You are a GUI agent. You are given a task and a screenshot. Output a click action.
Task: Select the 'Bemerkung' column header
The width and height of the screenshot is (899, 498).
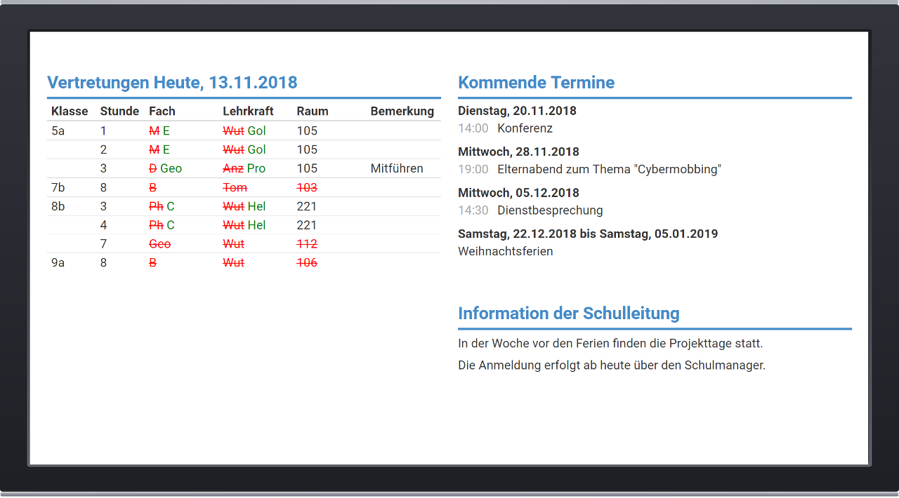[402, 112]
